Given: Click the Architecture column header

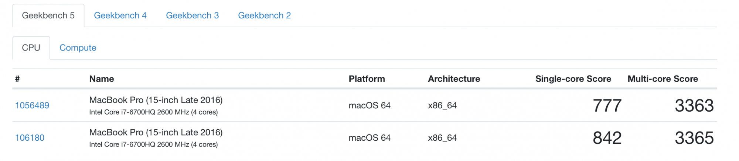Looking at the screenshot, I should coord(454,79).
